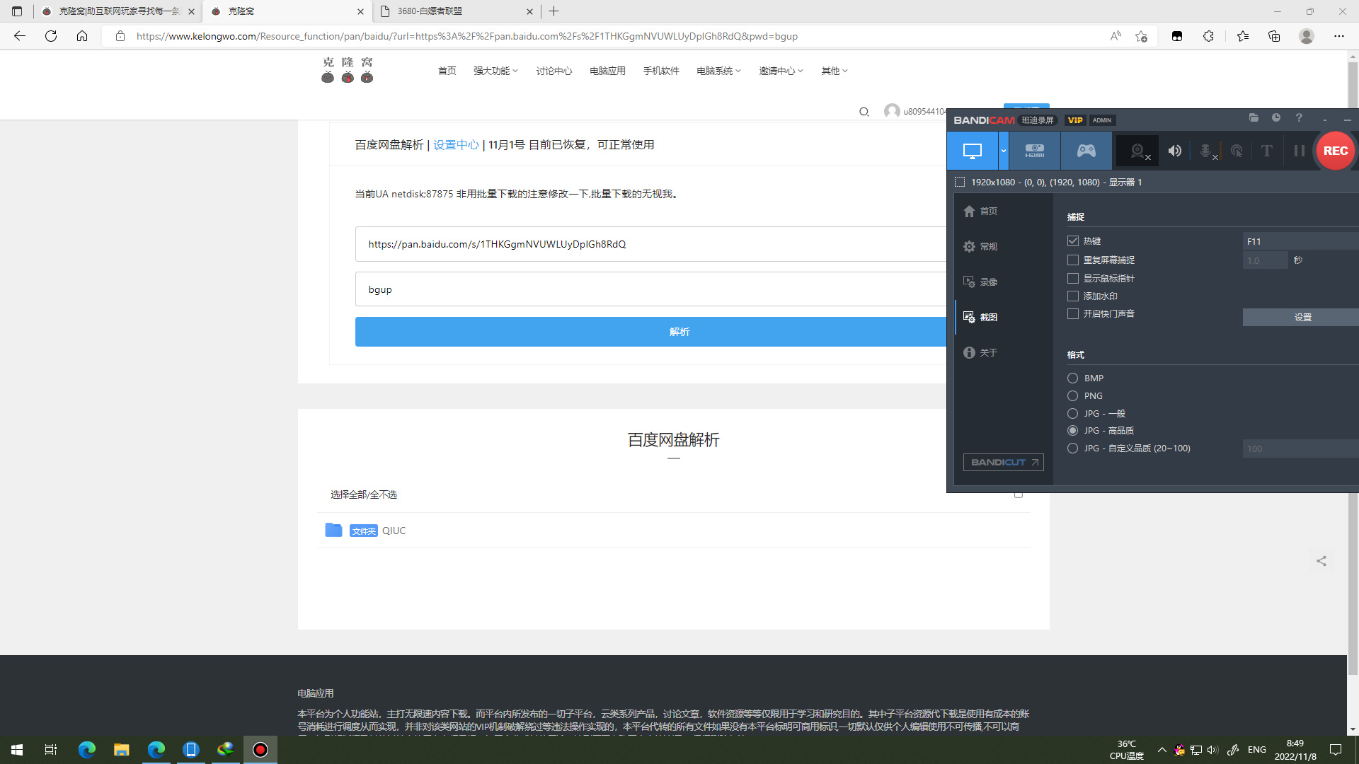Open 手机软件 in site navigation

pyautogui.click(x=661, y=71)
